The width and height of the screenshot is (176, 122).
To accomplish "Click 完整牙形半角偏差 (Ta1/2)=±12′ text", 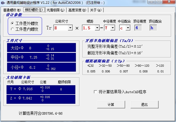I will (115, 46).
